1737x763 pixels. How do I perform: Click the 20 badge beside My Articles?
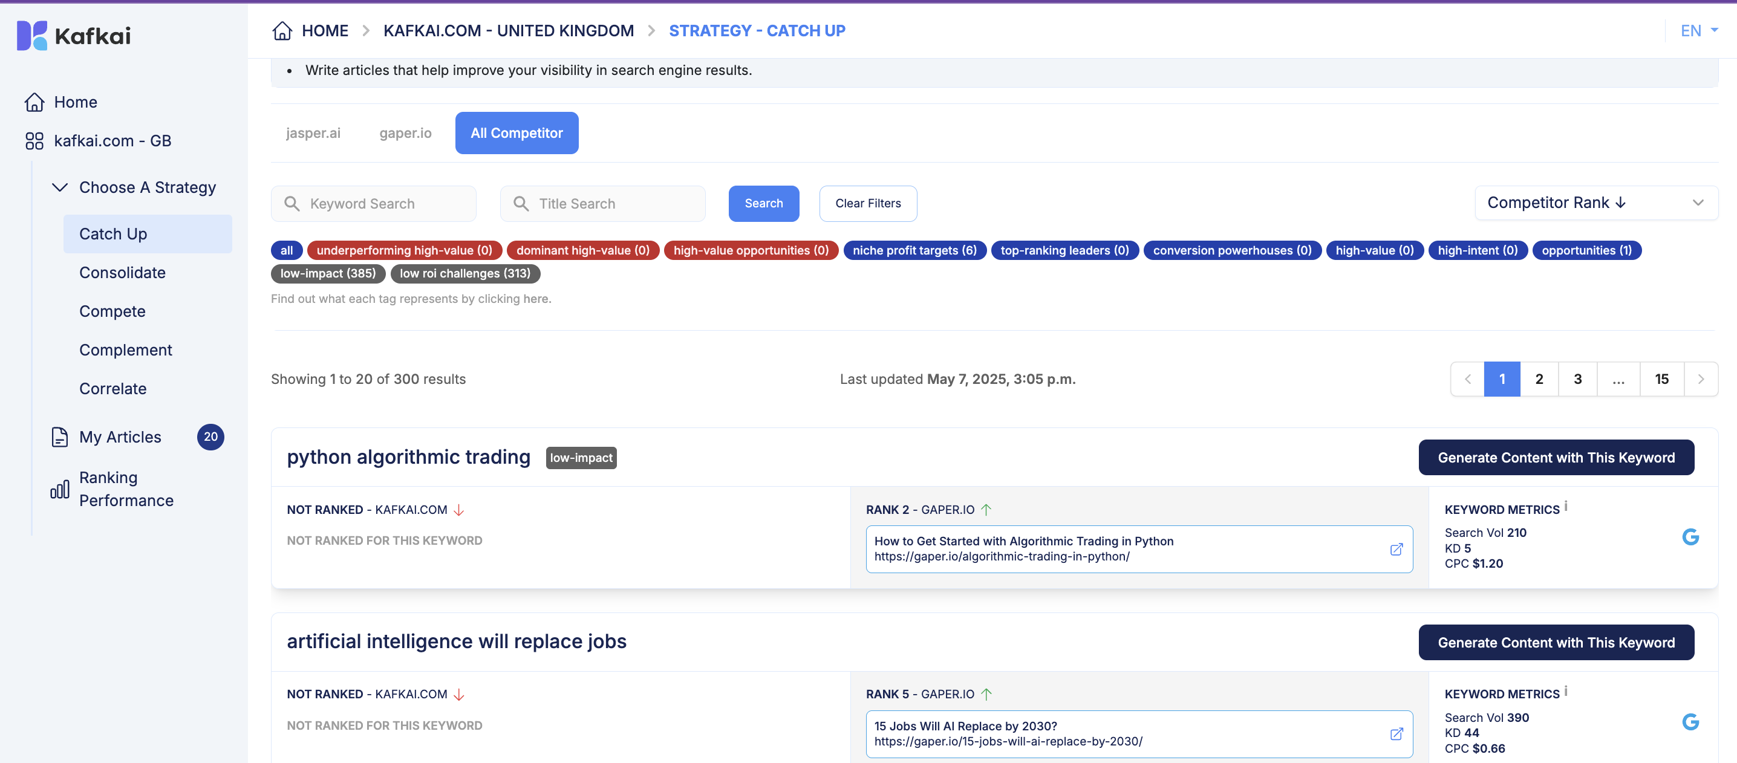click(210, 437)
